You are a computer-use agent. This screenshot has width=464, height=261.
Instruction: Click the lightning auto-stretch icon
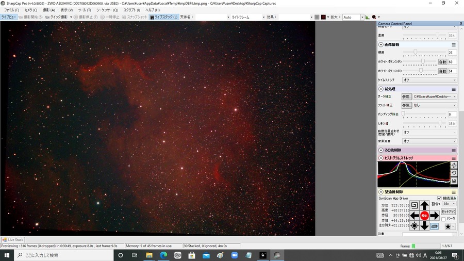coord(454,165)
